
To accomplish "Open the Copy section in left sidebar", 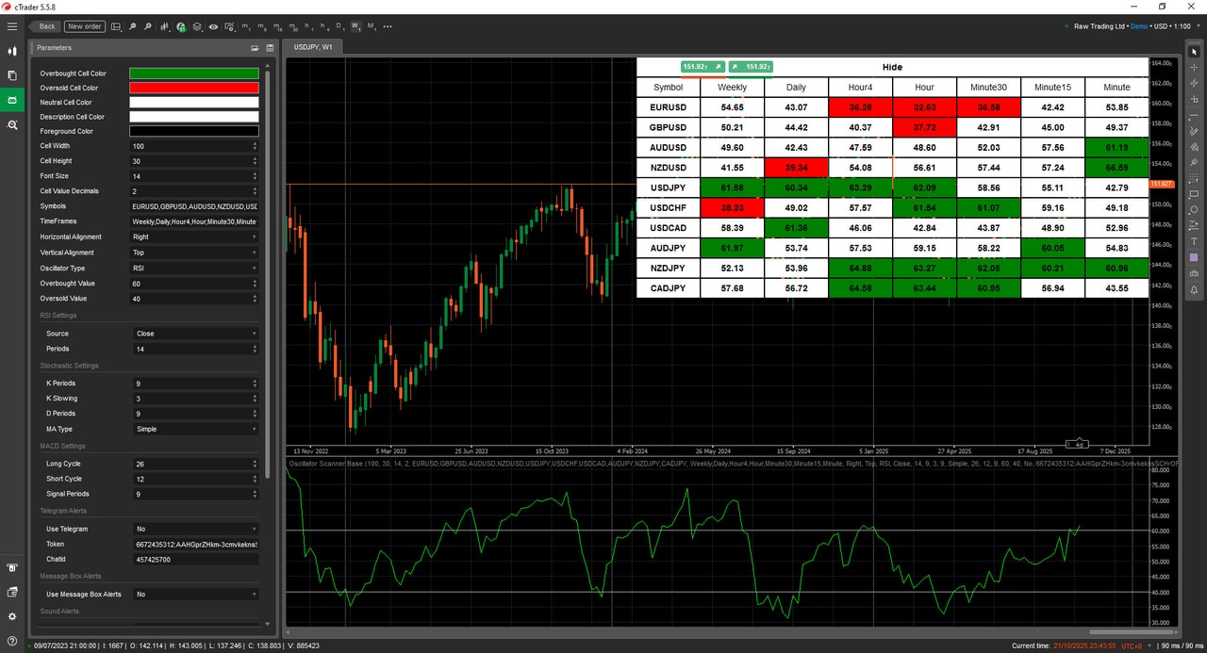I will (12, 75).
